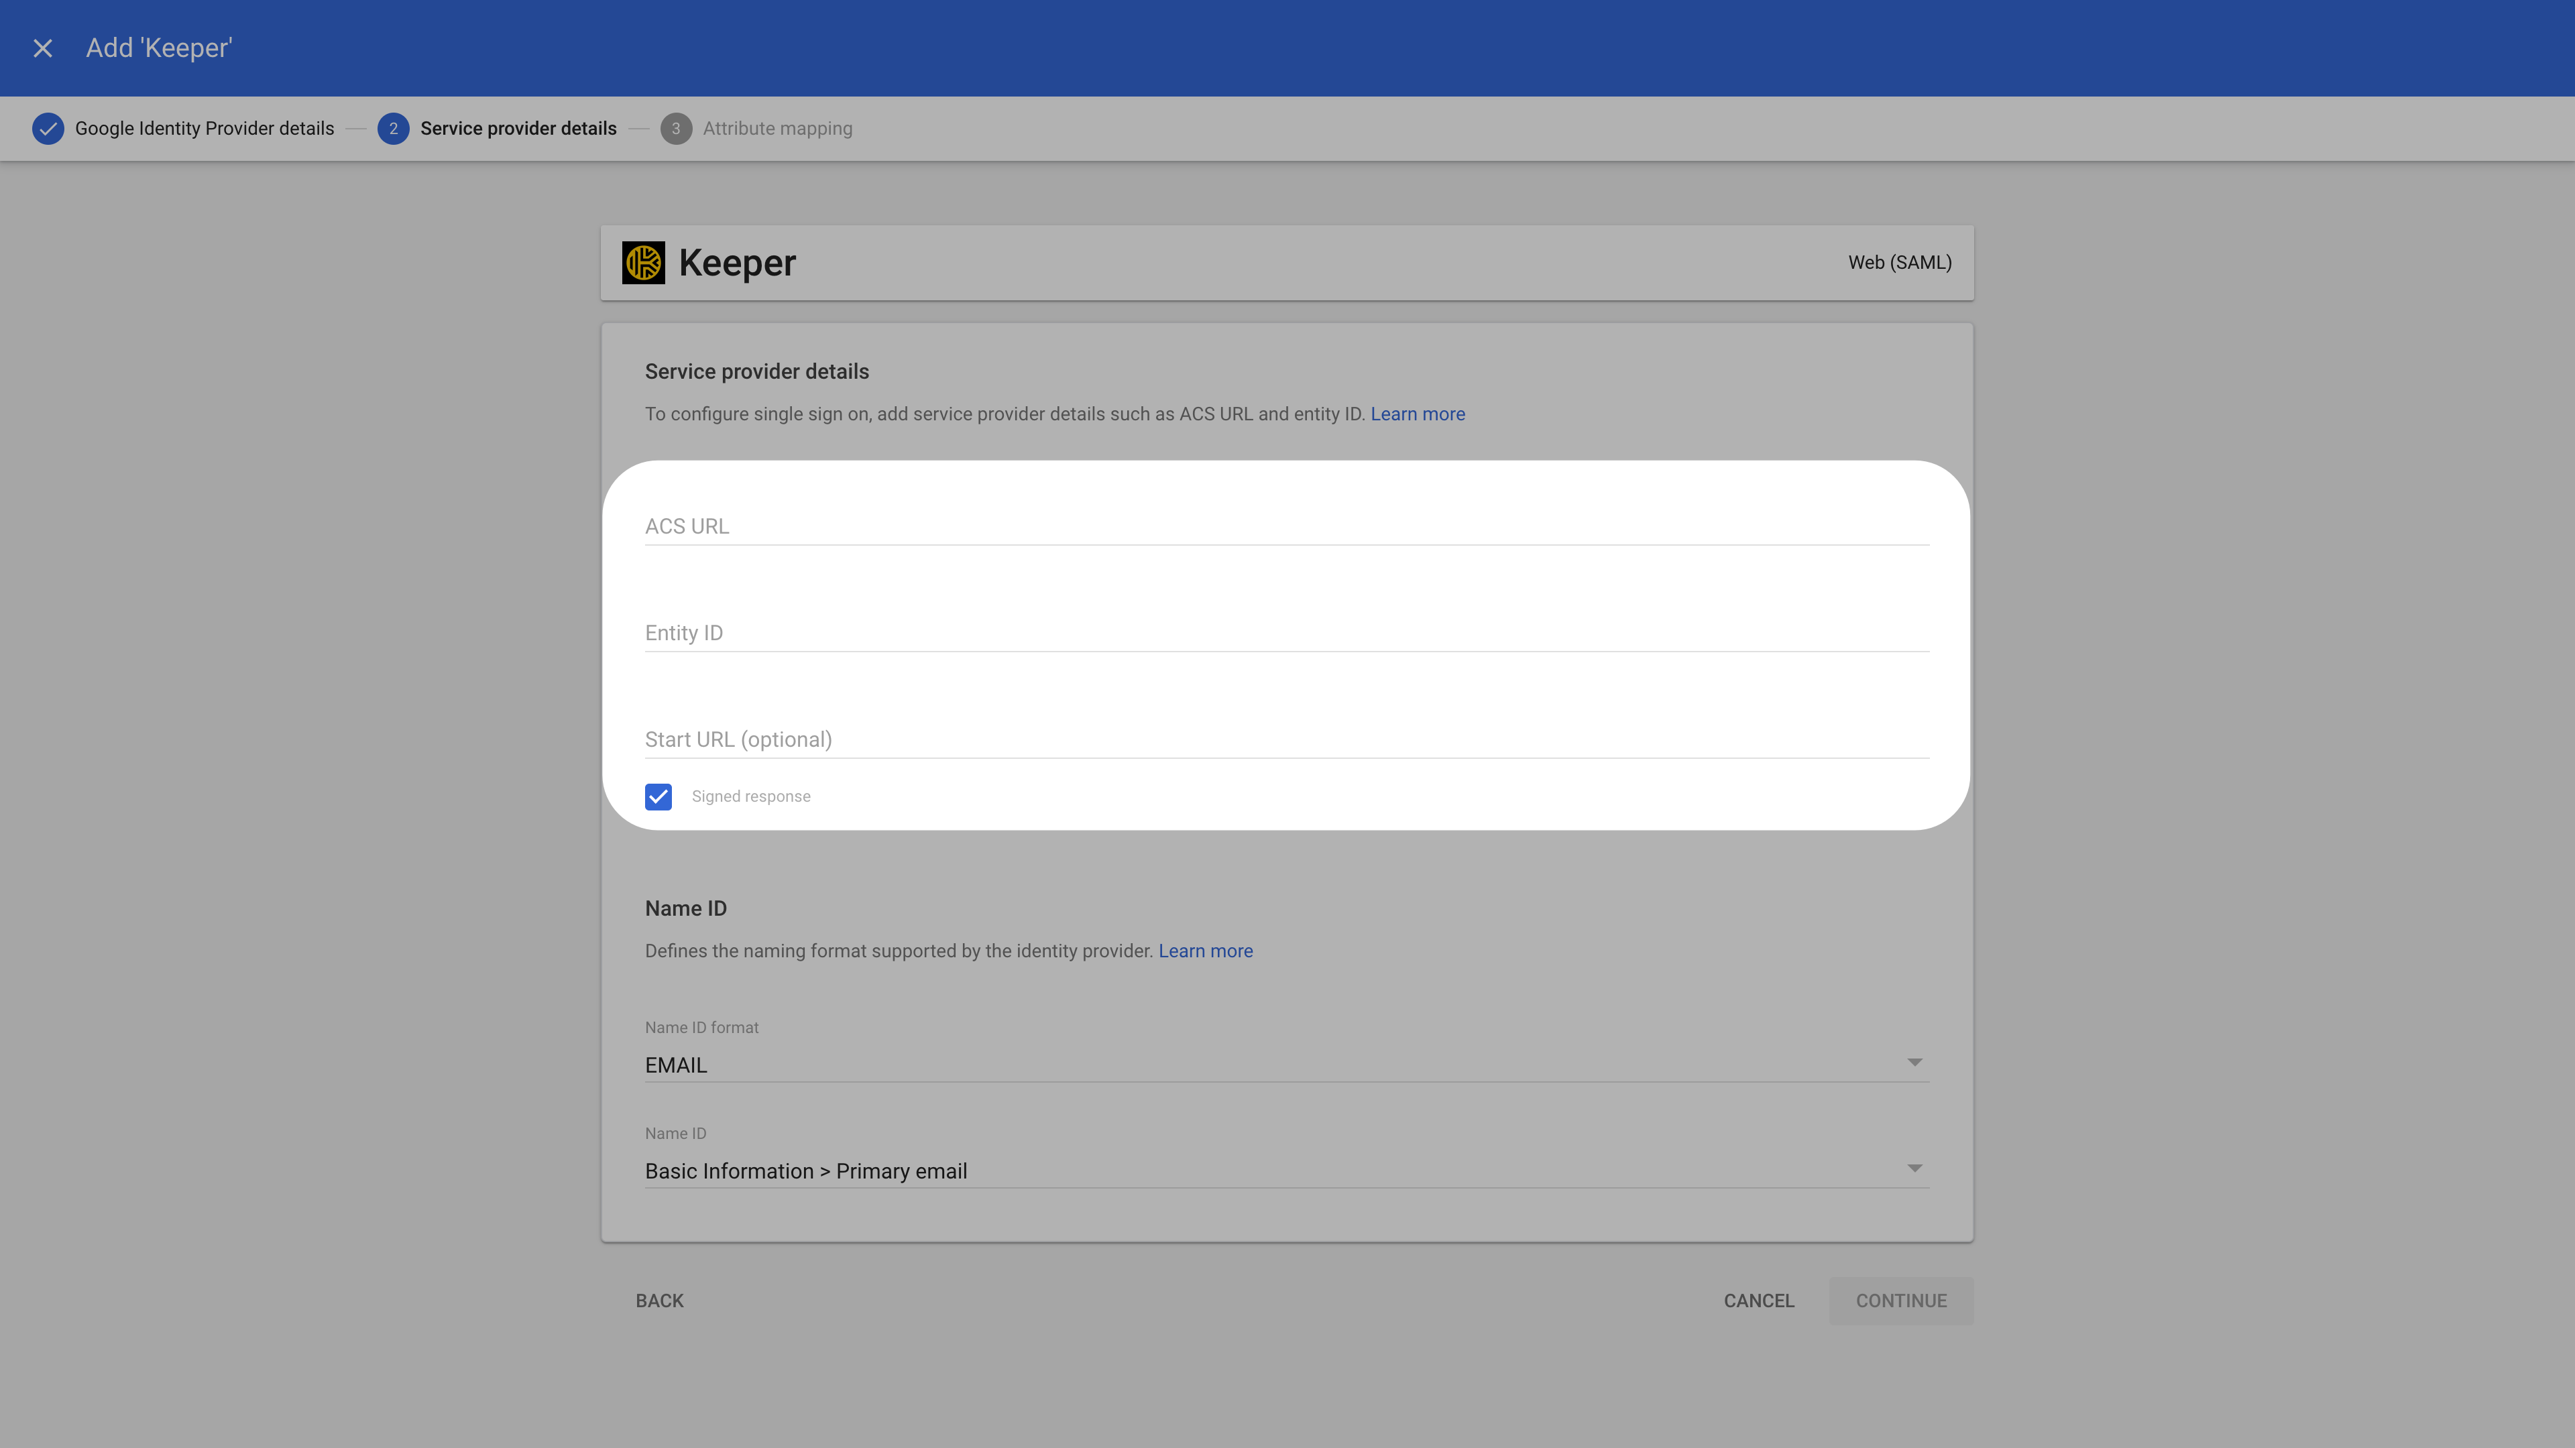Open the Name ID format dropdown arrow

pos(1914,1063)
